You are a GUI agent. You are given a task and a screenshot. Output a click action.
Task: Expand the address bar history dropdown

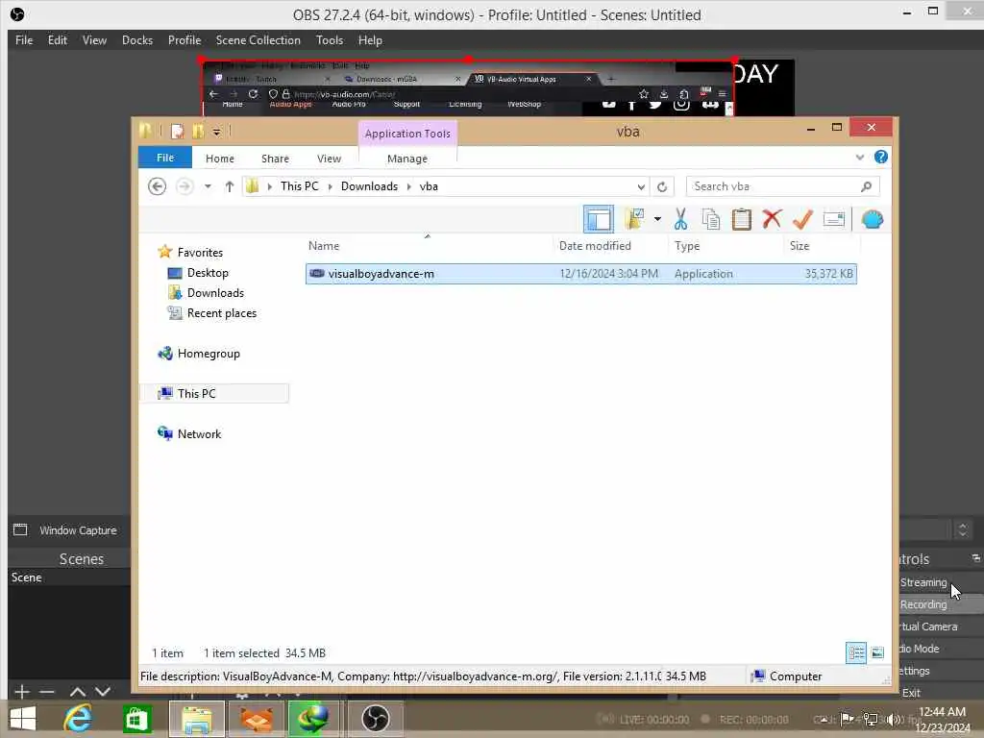[x=641, y=186]
